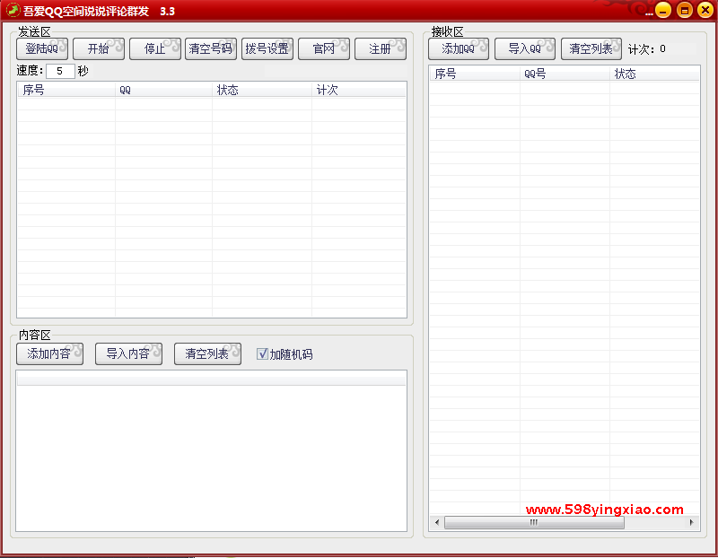Clear receive list with 清空列表 in 接收区
This screenshot has width=718, height=558.
click(x=591, y=48)
